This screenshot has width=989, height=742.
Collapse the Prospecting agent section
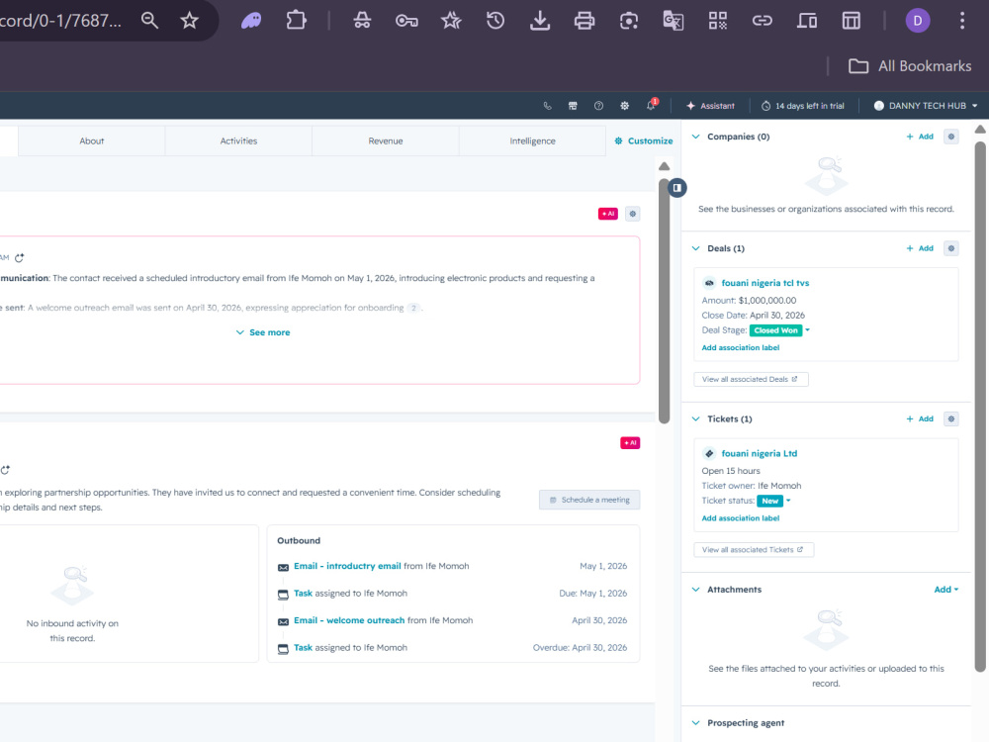pos(695,723)
